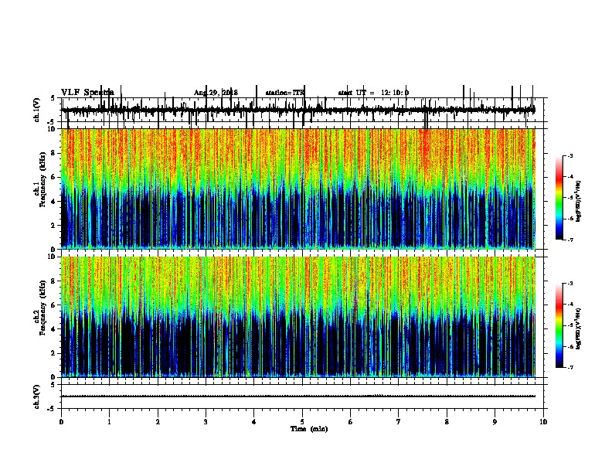Click the time axis tick label "5"
Screen dimensions: 612x473
coord(302,422)
